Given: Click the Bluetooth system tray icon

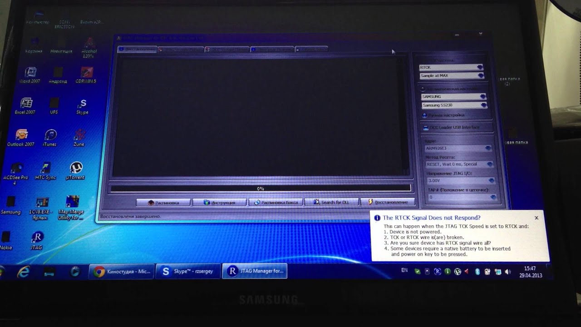Looking at the screenshot, I should tap(478, 272).
